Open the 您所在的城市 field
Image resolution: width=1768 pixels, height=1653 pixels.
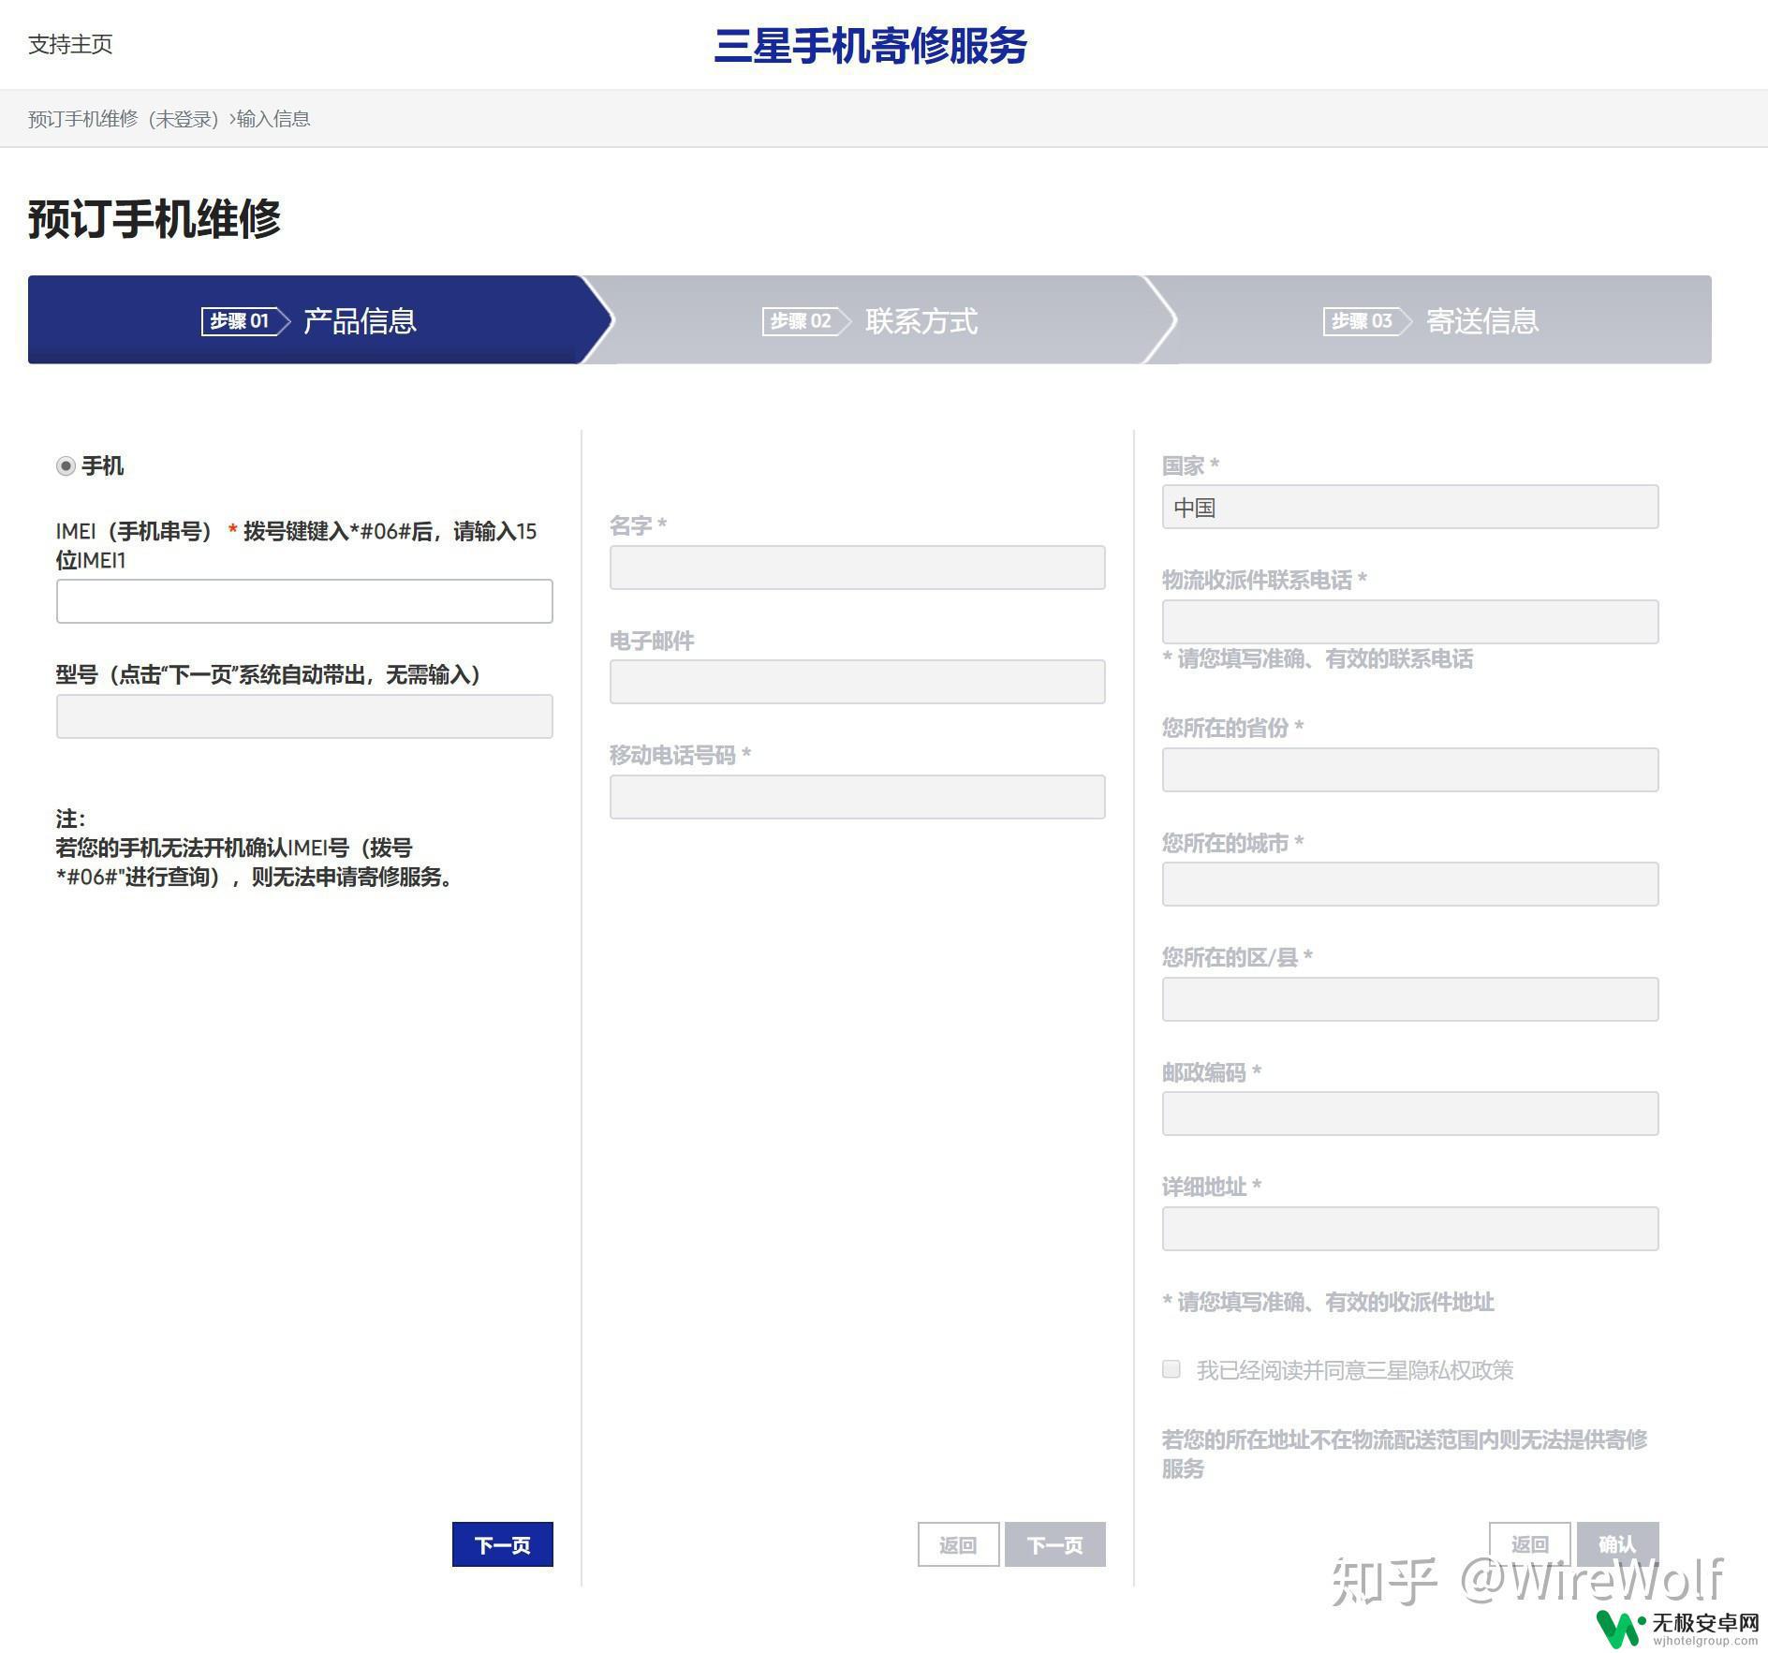tap(1410, 884)
